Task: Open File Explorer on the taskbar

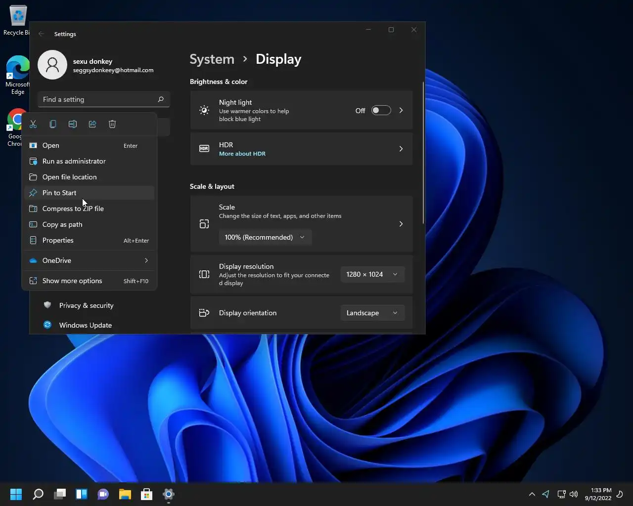Action: pos(125,494)
